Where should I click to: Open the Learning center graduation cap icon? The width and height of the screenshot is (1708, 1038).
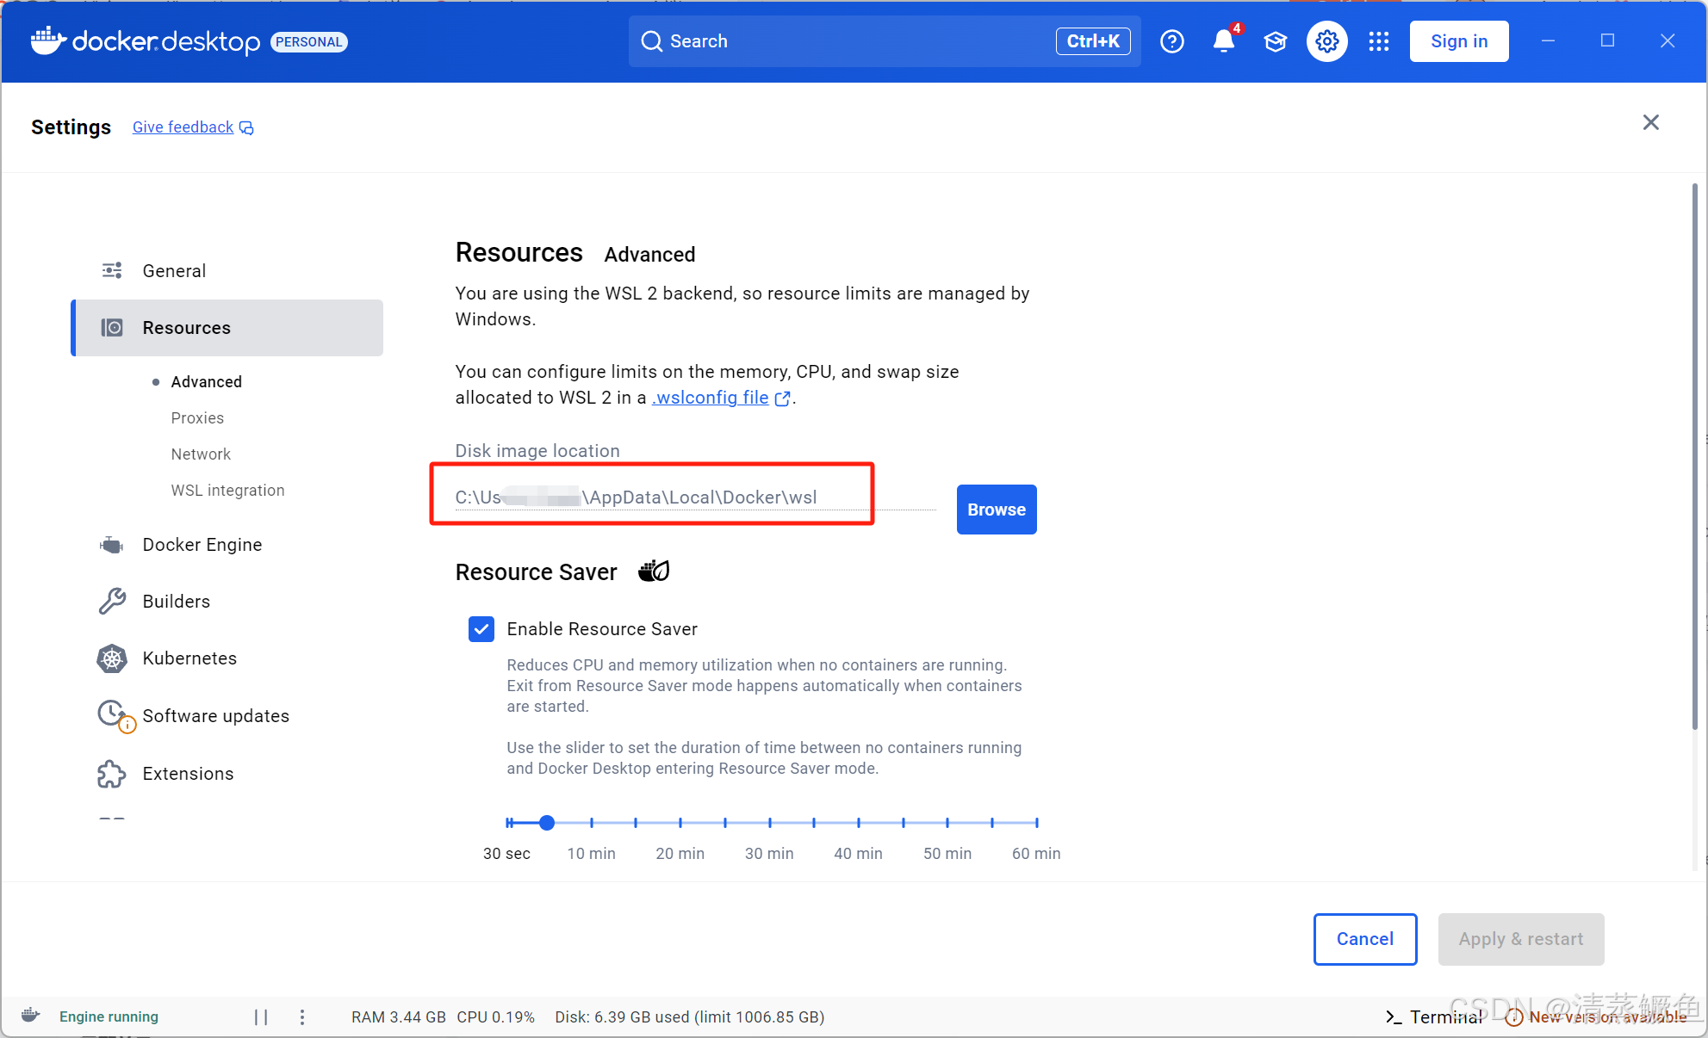(x=1275, y=41)
